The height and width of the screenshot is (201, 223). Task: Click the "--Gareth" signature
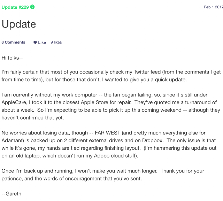[x=11, y=194]
